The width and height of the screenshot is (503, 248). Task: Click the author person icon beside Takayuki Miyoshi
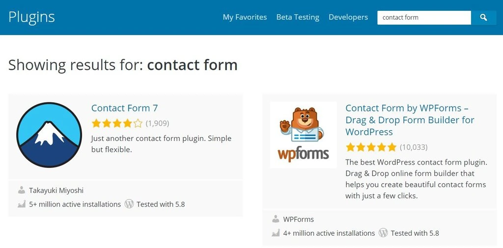(x=22, y=190)
